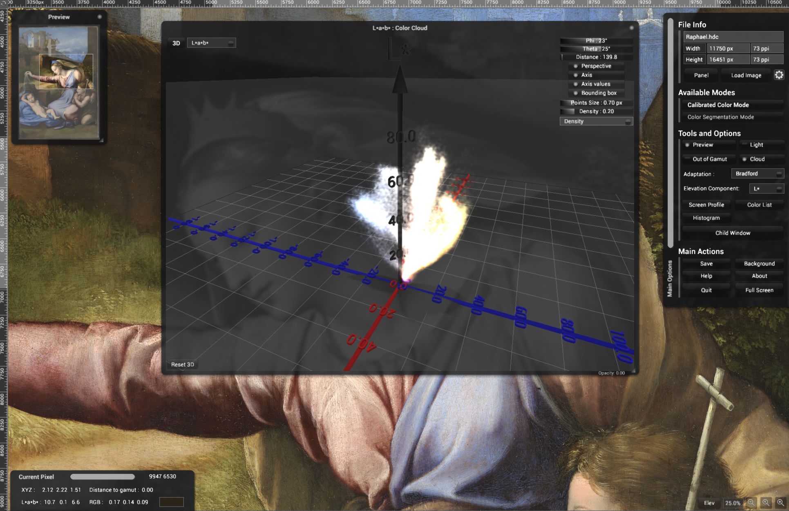Open settings via the gear icon
Viewport: 789px width, 511px height.
[779, 75]
